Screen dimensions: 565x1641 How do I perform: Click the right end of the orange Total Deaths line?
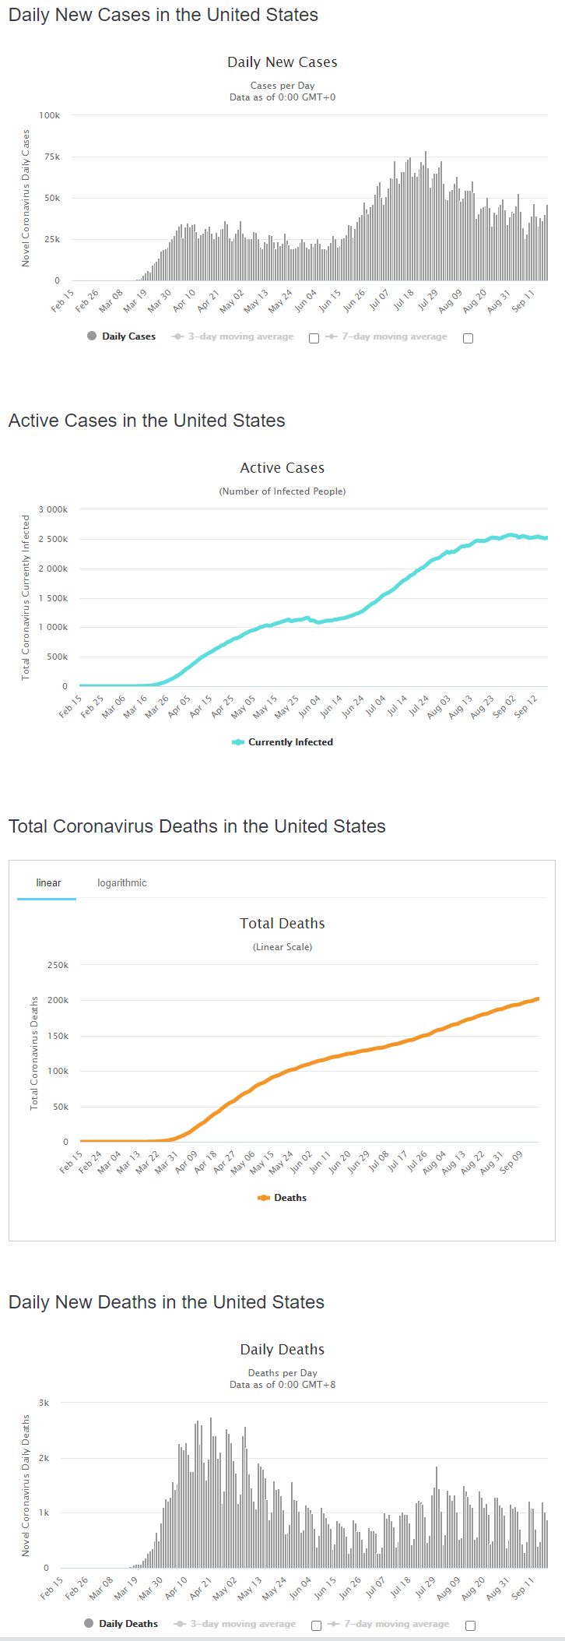[x=538, y=999]
